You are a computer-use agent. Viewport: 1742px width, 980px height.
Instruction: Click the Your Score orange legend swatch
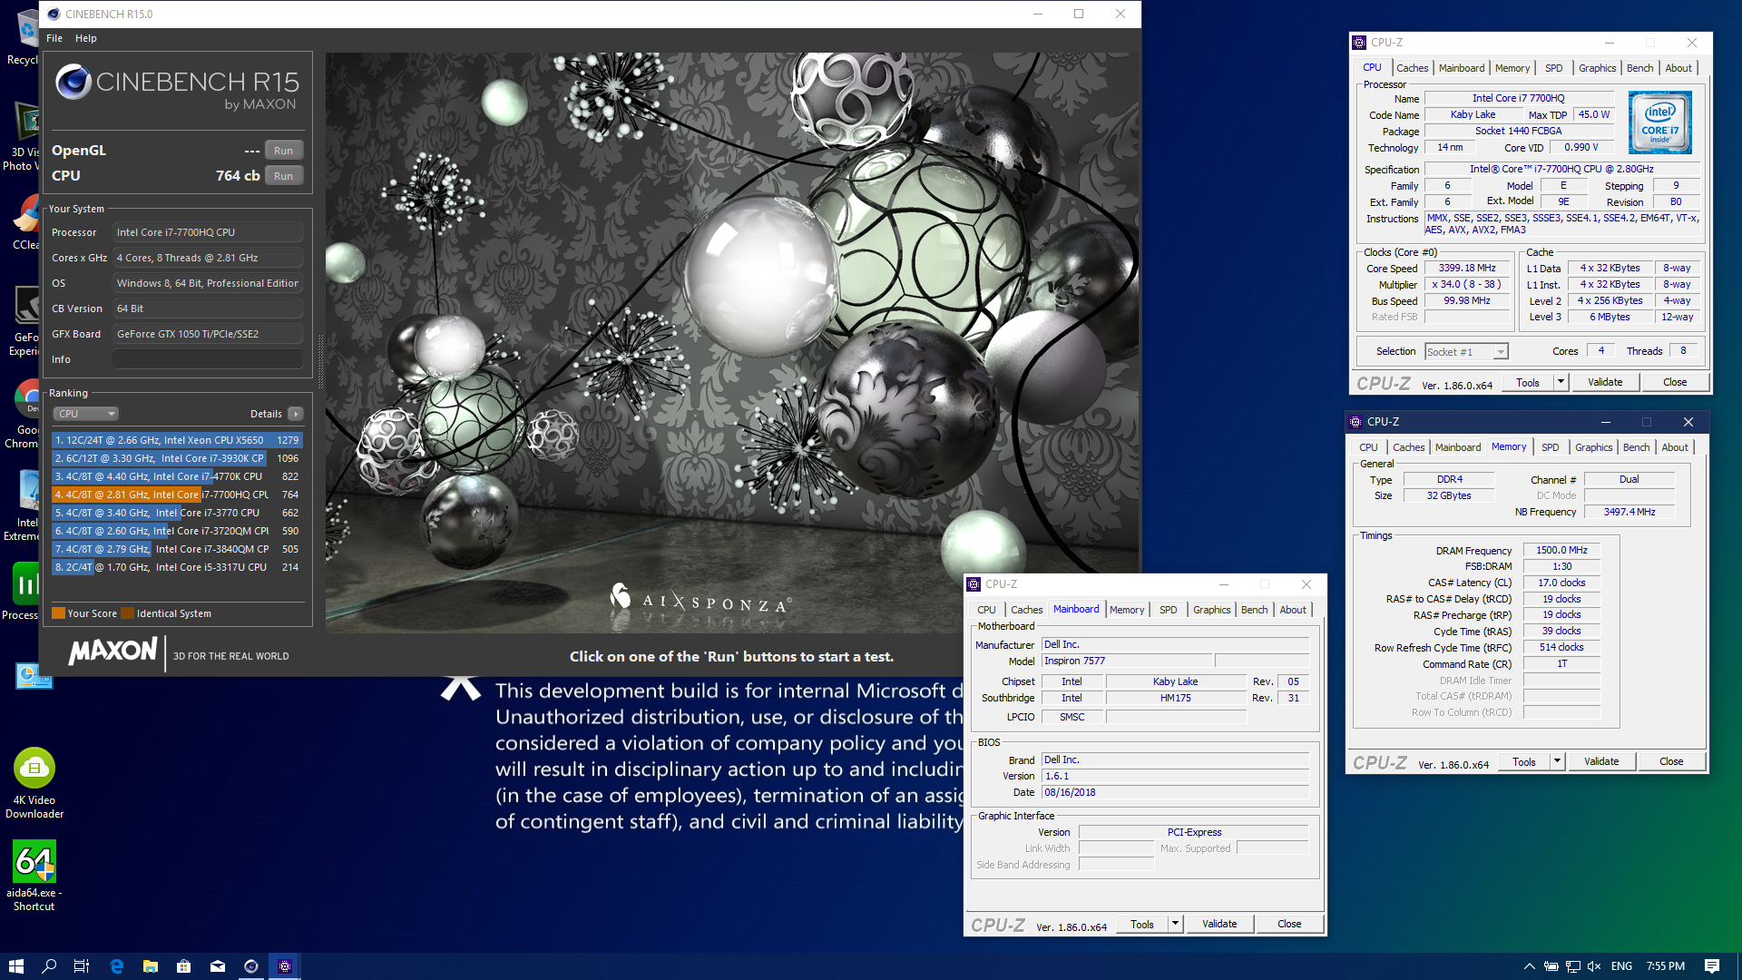point(58,613)
